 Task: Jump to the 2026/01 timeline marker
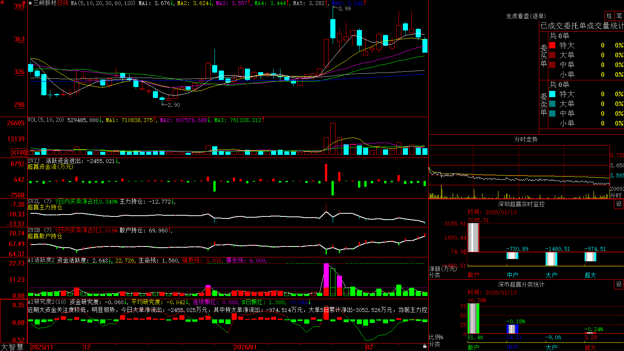[245, 347]
